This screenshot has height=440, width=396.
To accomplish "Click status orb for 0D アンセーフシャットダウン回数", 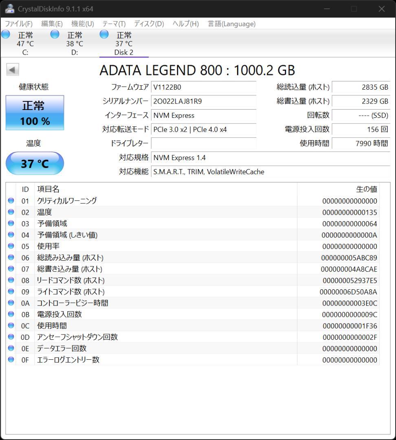I will 11,337.
